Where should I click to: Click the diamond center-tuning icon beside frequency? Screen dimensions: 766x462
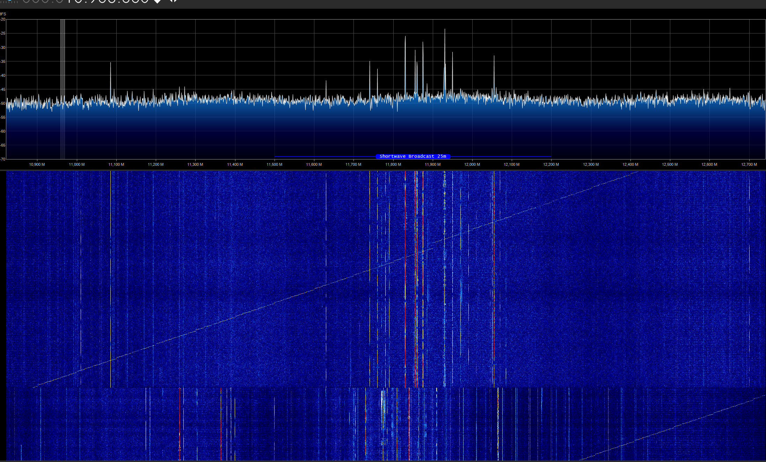pyautogui.click(x=158, y=1)
